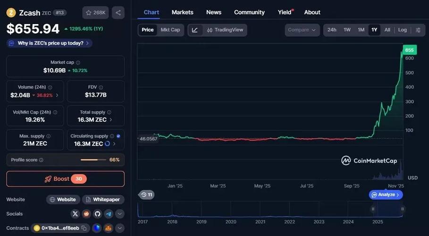The height and width of the screenshot is (236, 429).
Task: Open the GitHub repository icon
Action: (97, 214)
